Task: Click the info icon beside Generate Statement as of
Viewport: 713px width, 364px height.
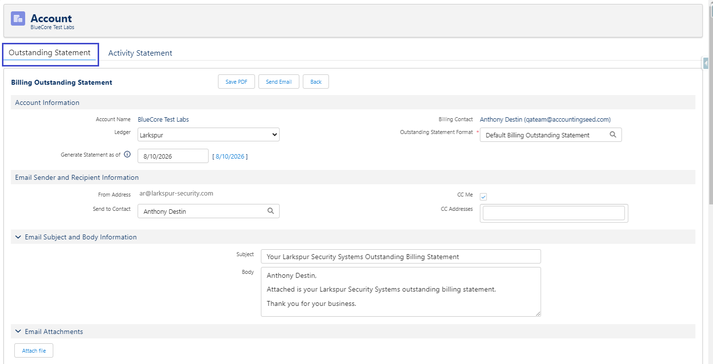Action: point(127,155)
